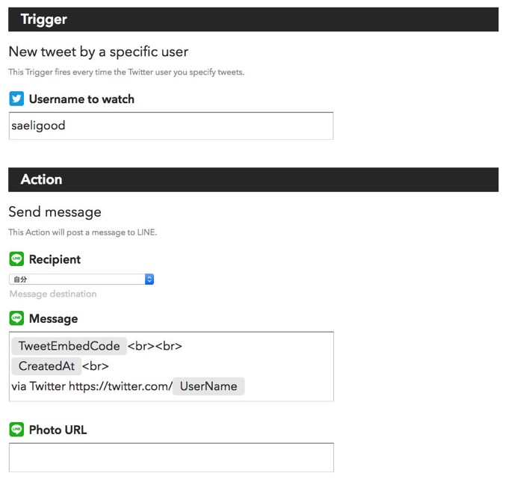This screenshot has height=479, width=508.
Task: Click the 'Username to watch' label
Action: point(81,99)
